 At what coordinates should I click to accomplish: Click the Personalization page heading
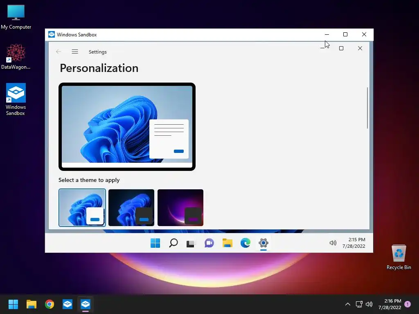click(x=99, y=68)
